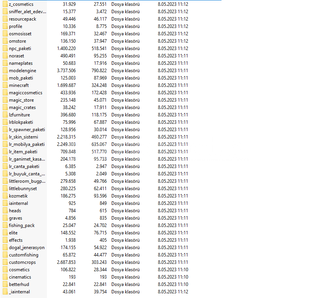Viewport: 315px width, 298px height.
Task: Select littleroom_bugp... folder name
Action: (x=27, y=181)
